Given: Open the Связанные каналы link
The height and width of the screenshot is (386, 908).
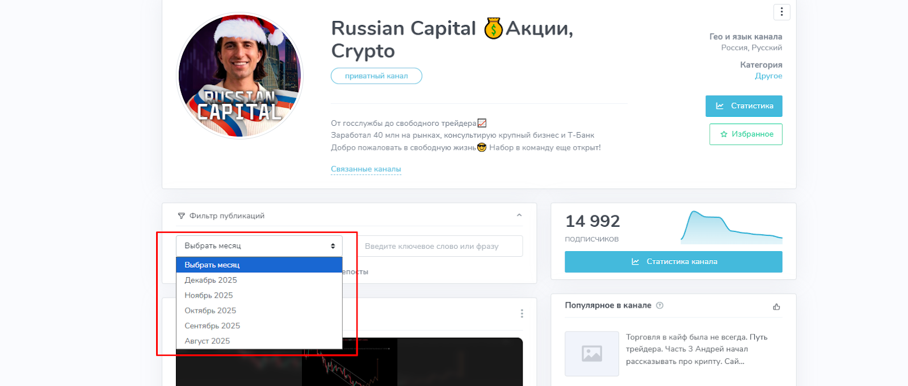Looking at the screenshot, I should tap(366, 169).
